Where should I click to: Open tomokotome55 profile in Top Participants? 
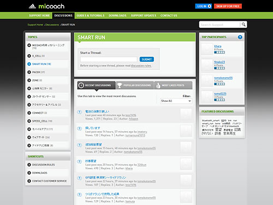[223, 78]
